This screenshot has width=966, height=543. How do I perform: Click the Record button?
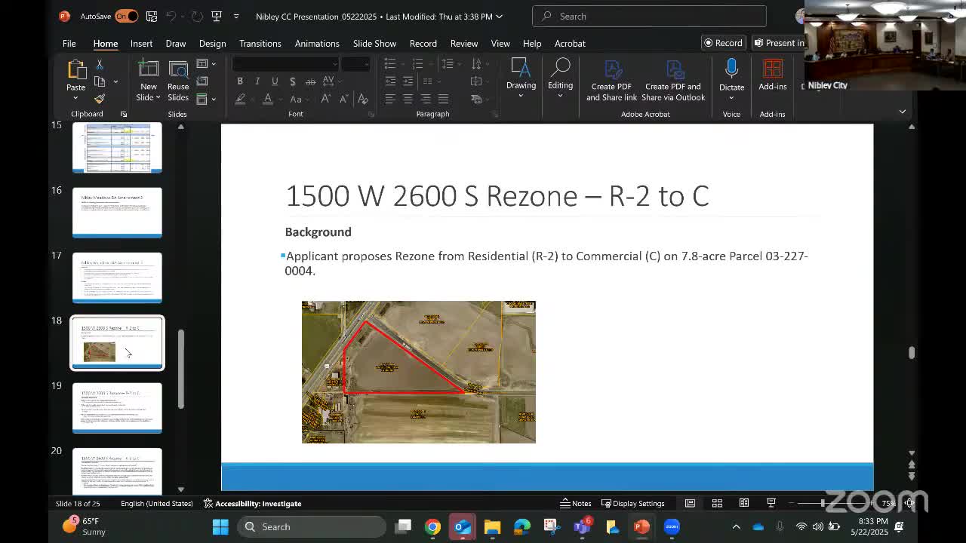(723, 43)
